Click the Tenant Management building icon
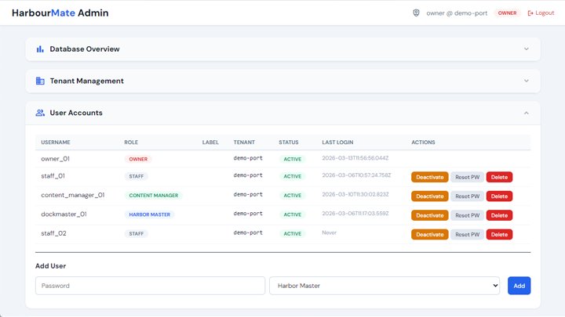The width and height of the screenshot is (565, 317). [x=40, y=81]
